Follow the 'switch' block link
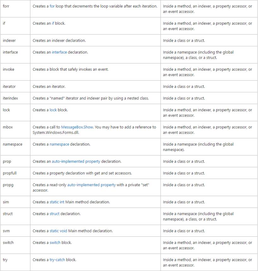258x271 pixels. [x=55, y=243]
